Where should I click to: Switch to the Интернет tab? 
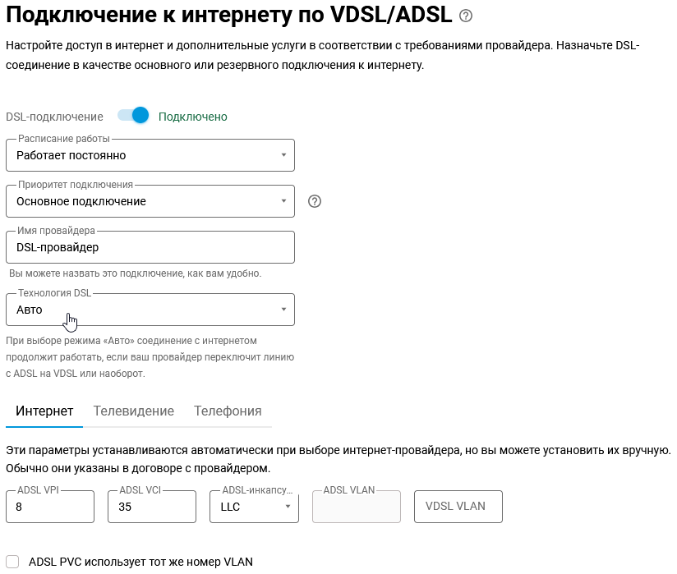click(x=44, y=411)
